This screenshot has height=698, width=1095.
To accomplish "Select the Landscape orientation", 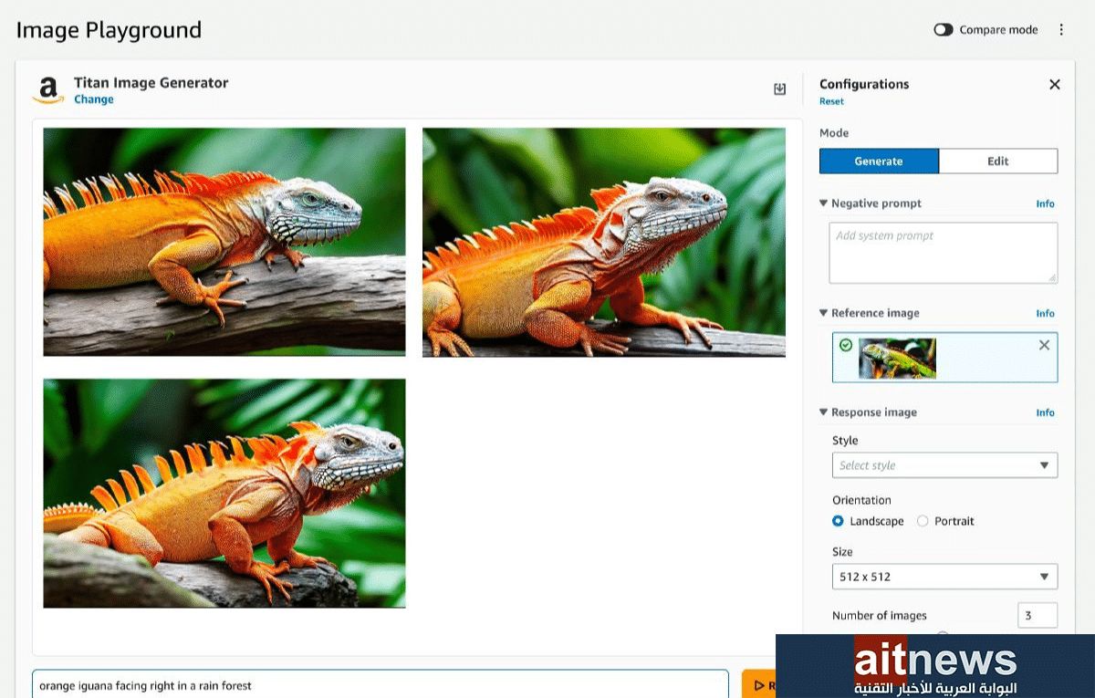I will [x=838, y=521].
